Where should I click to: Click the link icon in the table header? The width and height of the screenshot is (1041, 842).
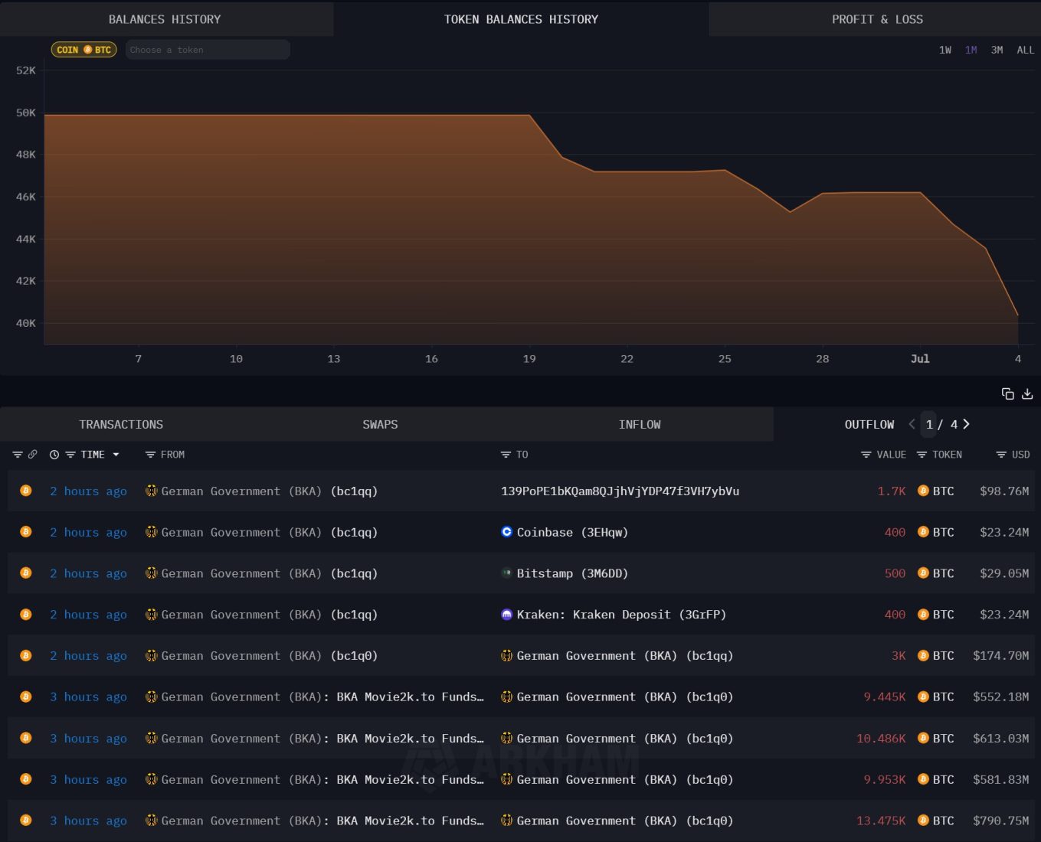33,455
